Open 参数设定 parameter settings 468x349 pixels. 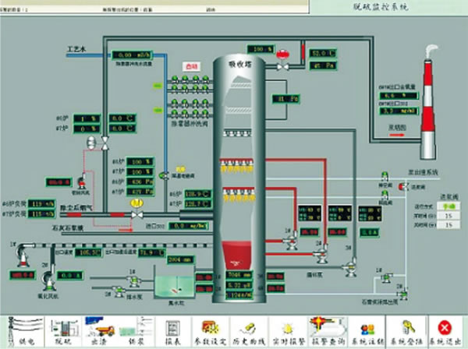pos(211,331)
